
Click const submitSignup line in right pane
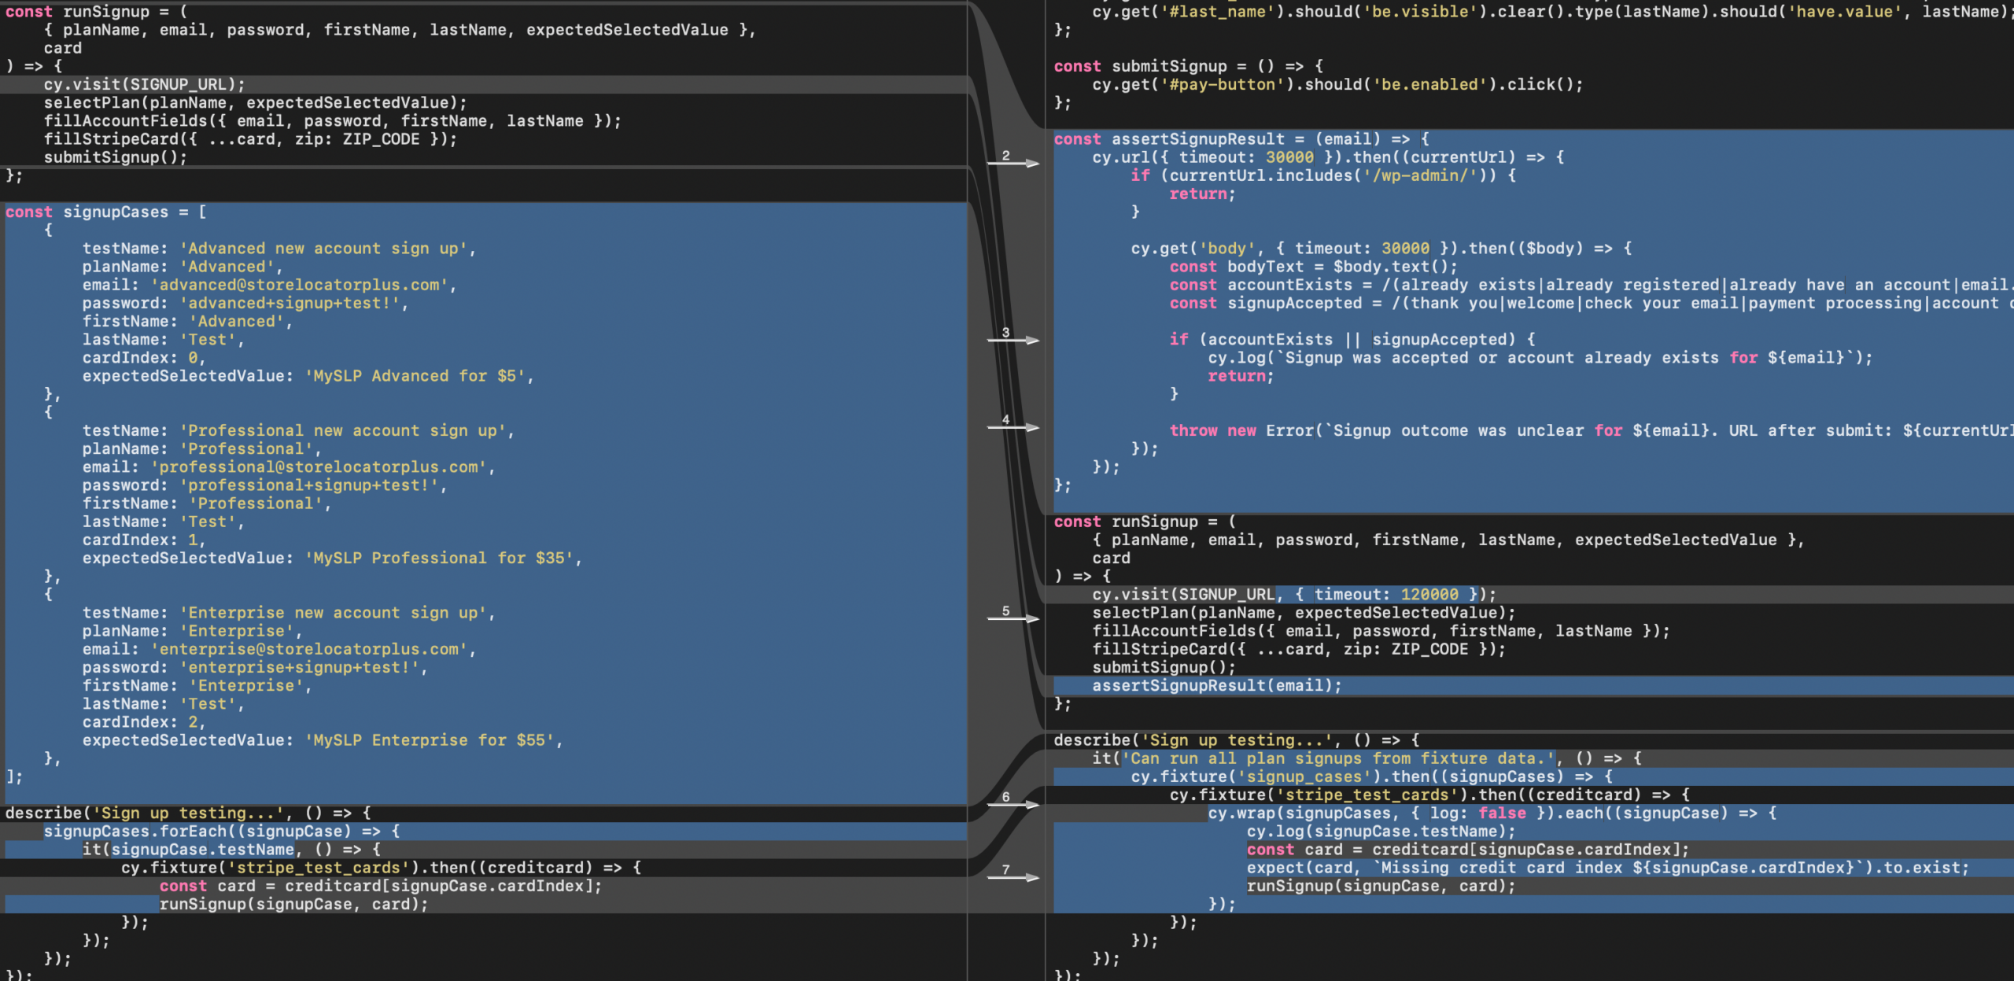1188,66
